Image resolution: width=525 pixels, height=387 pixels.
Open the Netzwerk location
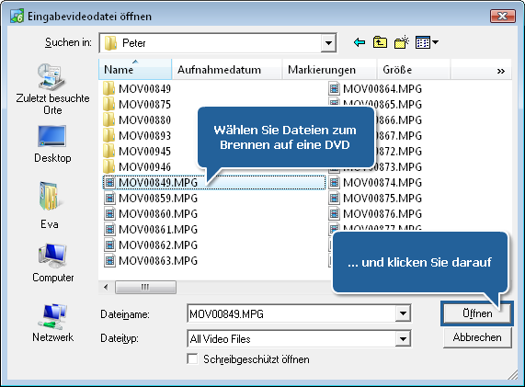[x=53, y=323]
